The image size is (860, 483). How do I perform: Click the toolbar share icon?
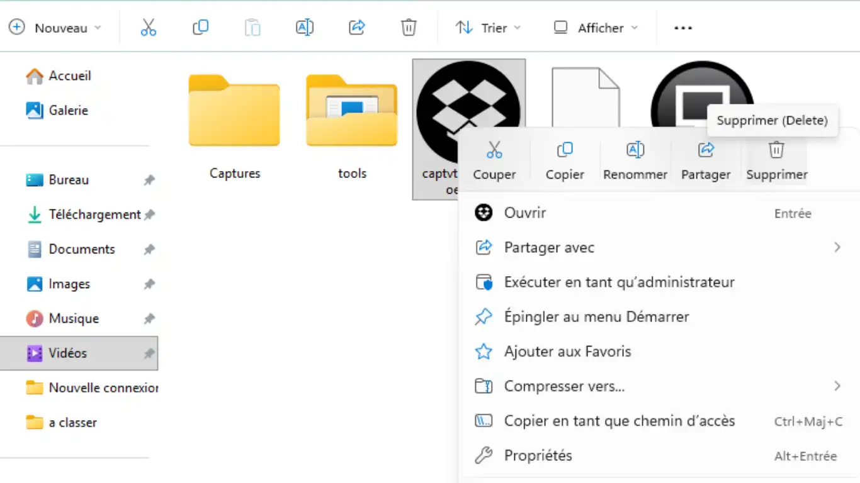[x=357, y=28]
